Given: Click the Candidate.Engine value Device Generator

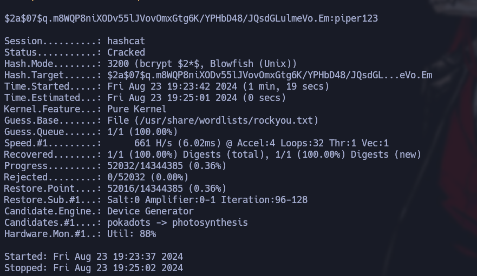Looking at the screenshot, I should tap(151, 211).
